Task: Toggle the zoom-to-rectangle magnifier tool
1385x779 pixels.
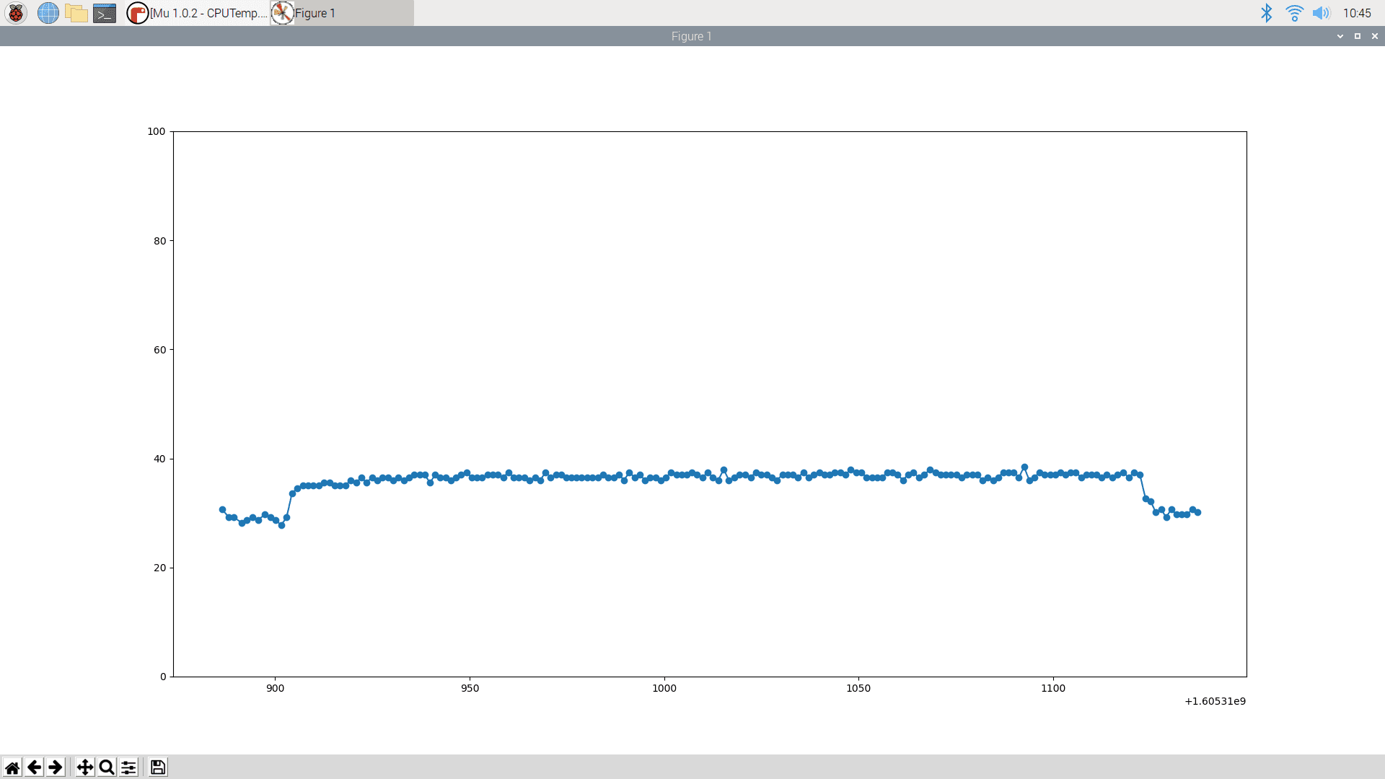Action: (107, 767)
